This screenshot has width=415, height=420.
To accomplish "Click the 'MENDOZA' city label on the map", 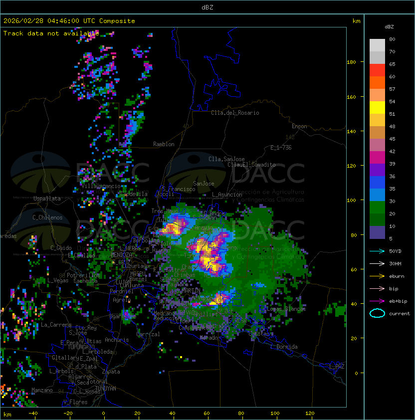I will click(121, 255).
